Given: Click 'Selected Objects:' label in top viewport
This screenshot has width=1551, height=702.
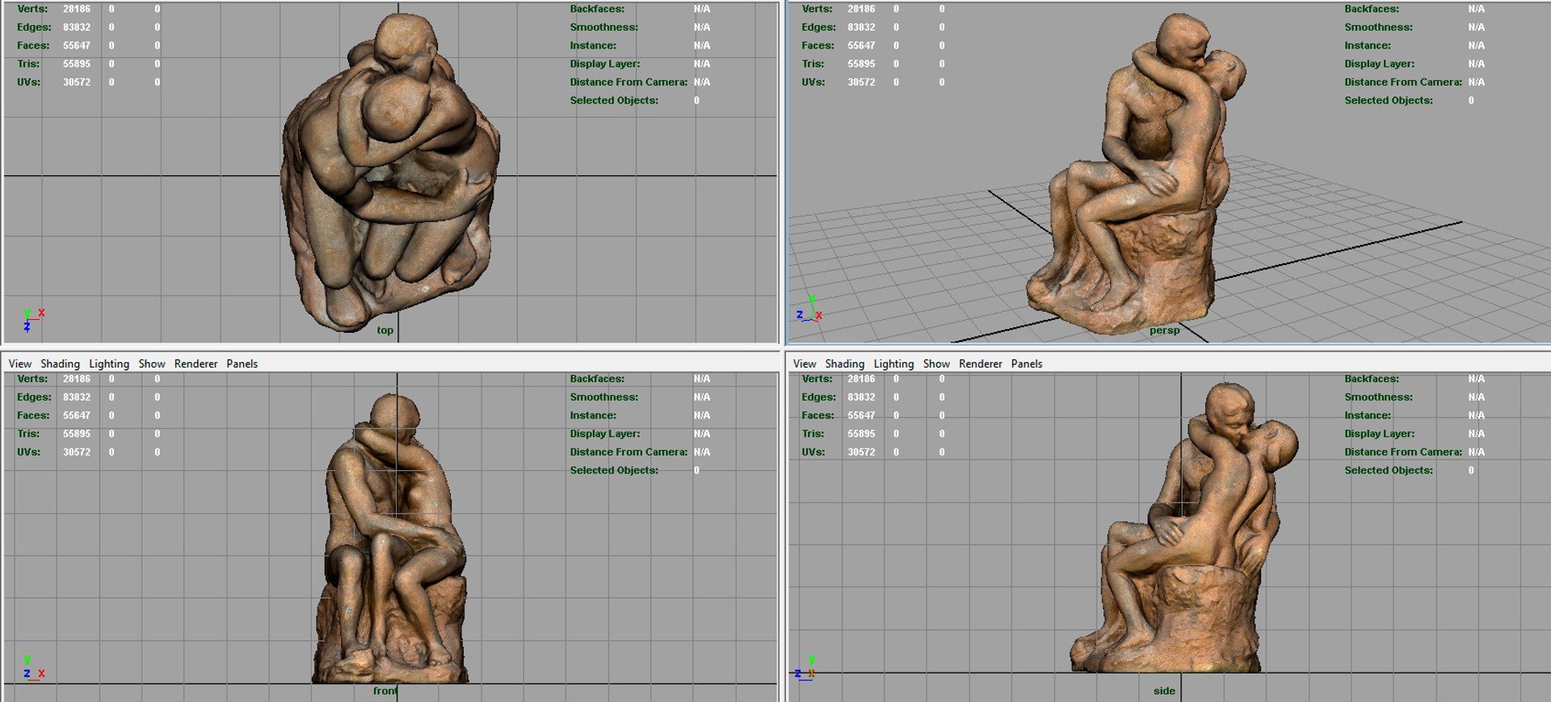Looking at the screenshot, I should (x=614, y=101).
